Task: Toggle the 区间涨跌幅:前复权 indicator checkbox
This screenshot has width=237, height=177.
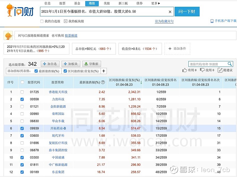Action: coord(65,71)
